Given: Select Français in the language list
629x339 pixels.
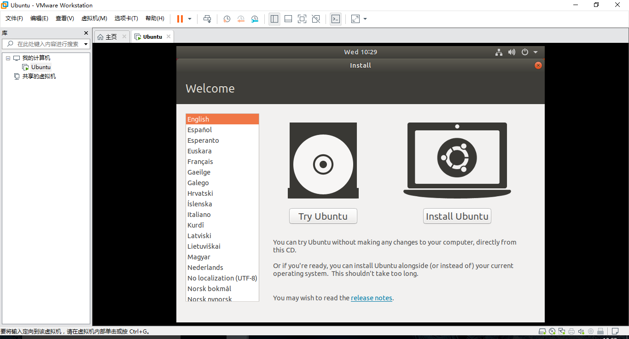Looking at the screenshot, I should (x=222, y=162).
